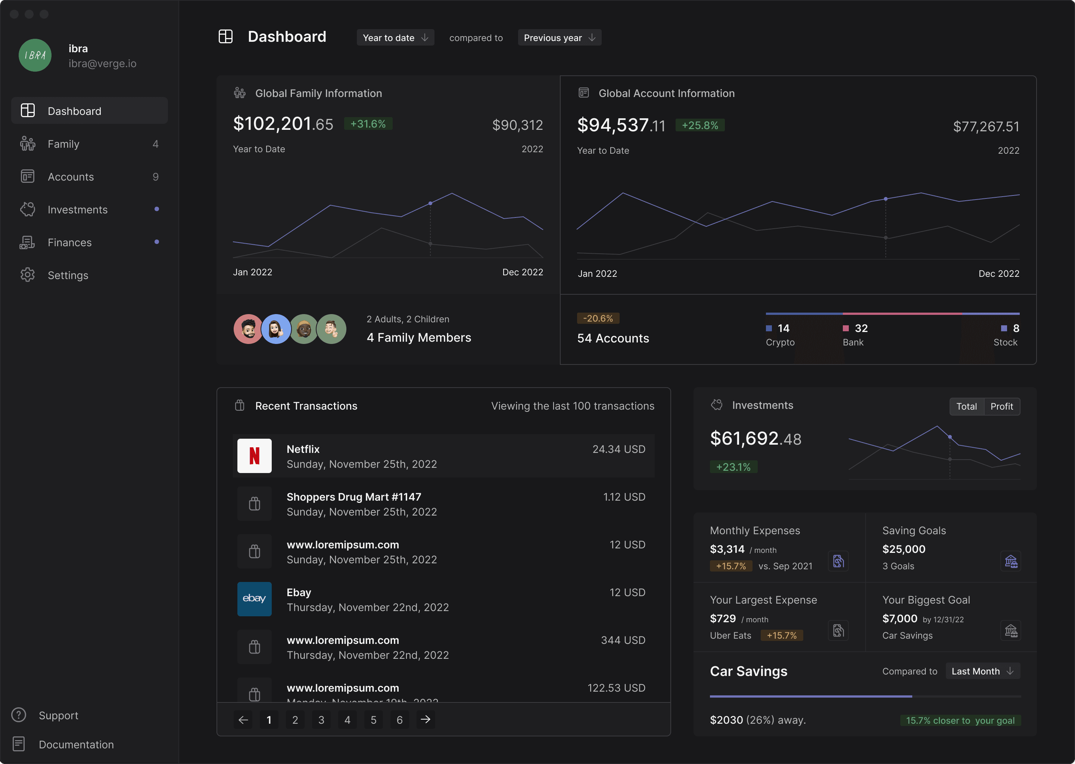Image resolution: width=1075 pixels, height=764 pixels.
Task: Click the Documentation page icon
Action: point(19,744)
